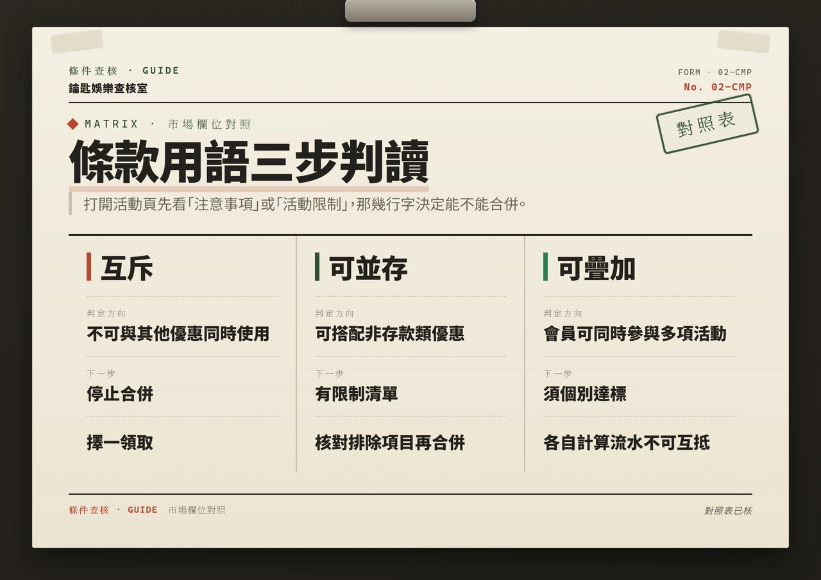Click the red No. 02-CMP label
The image size is (821, 580).
click(x=718, y=87)
